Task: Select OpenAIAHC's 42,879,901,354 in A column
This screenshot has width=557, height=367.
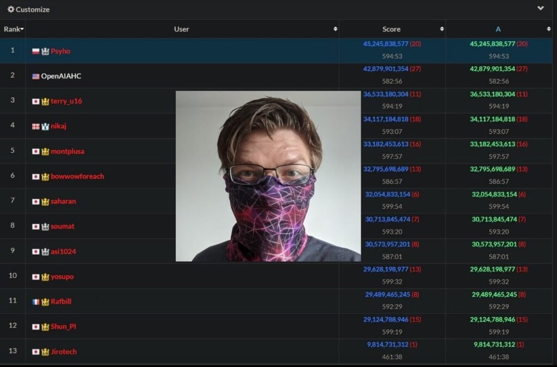Action: click(x=492, y=69)
